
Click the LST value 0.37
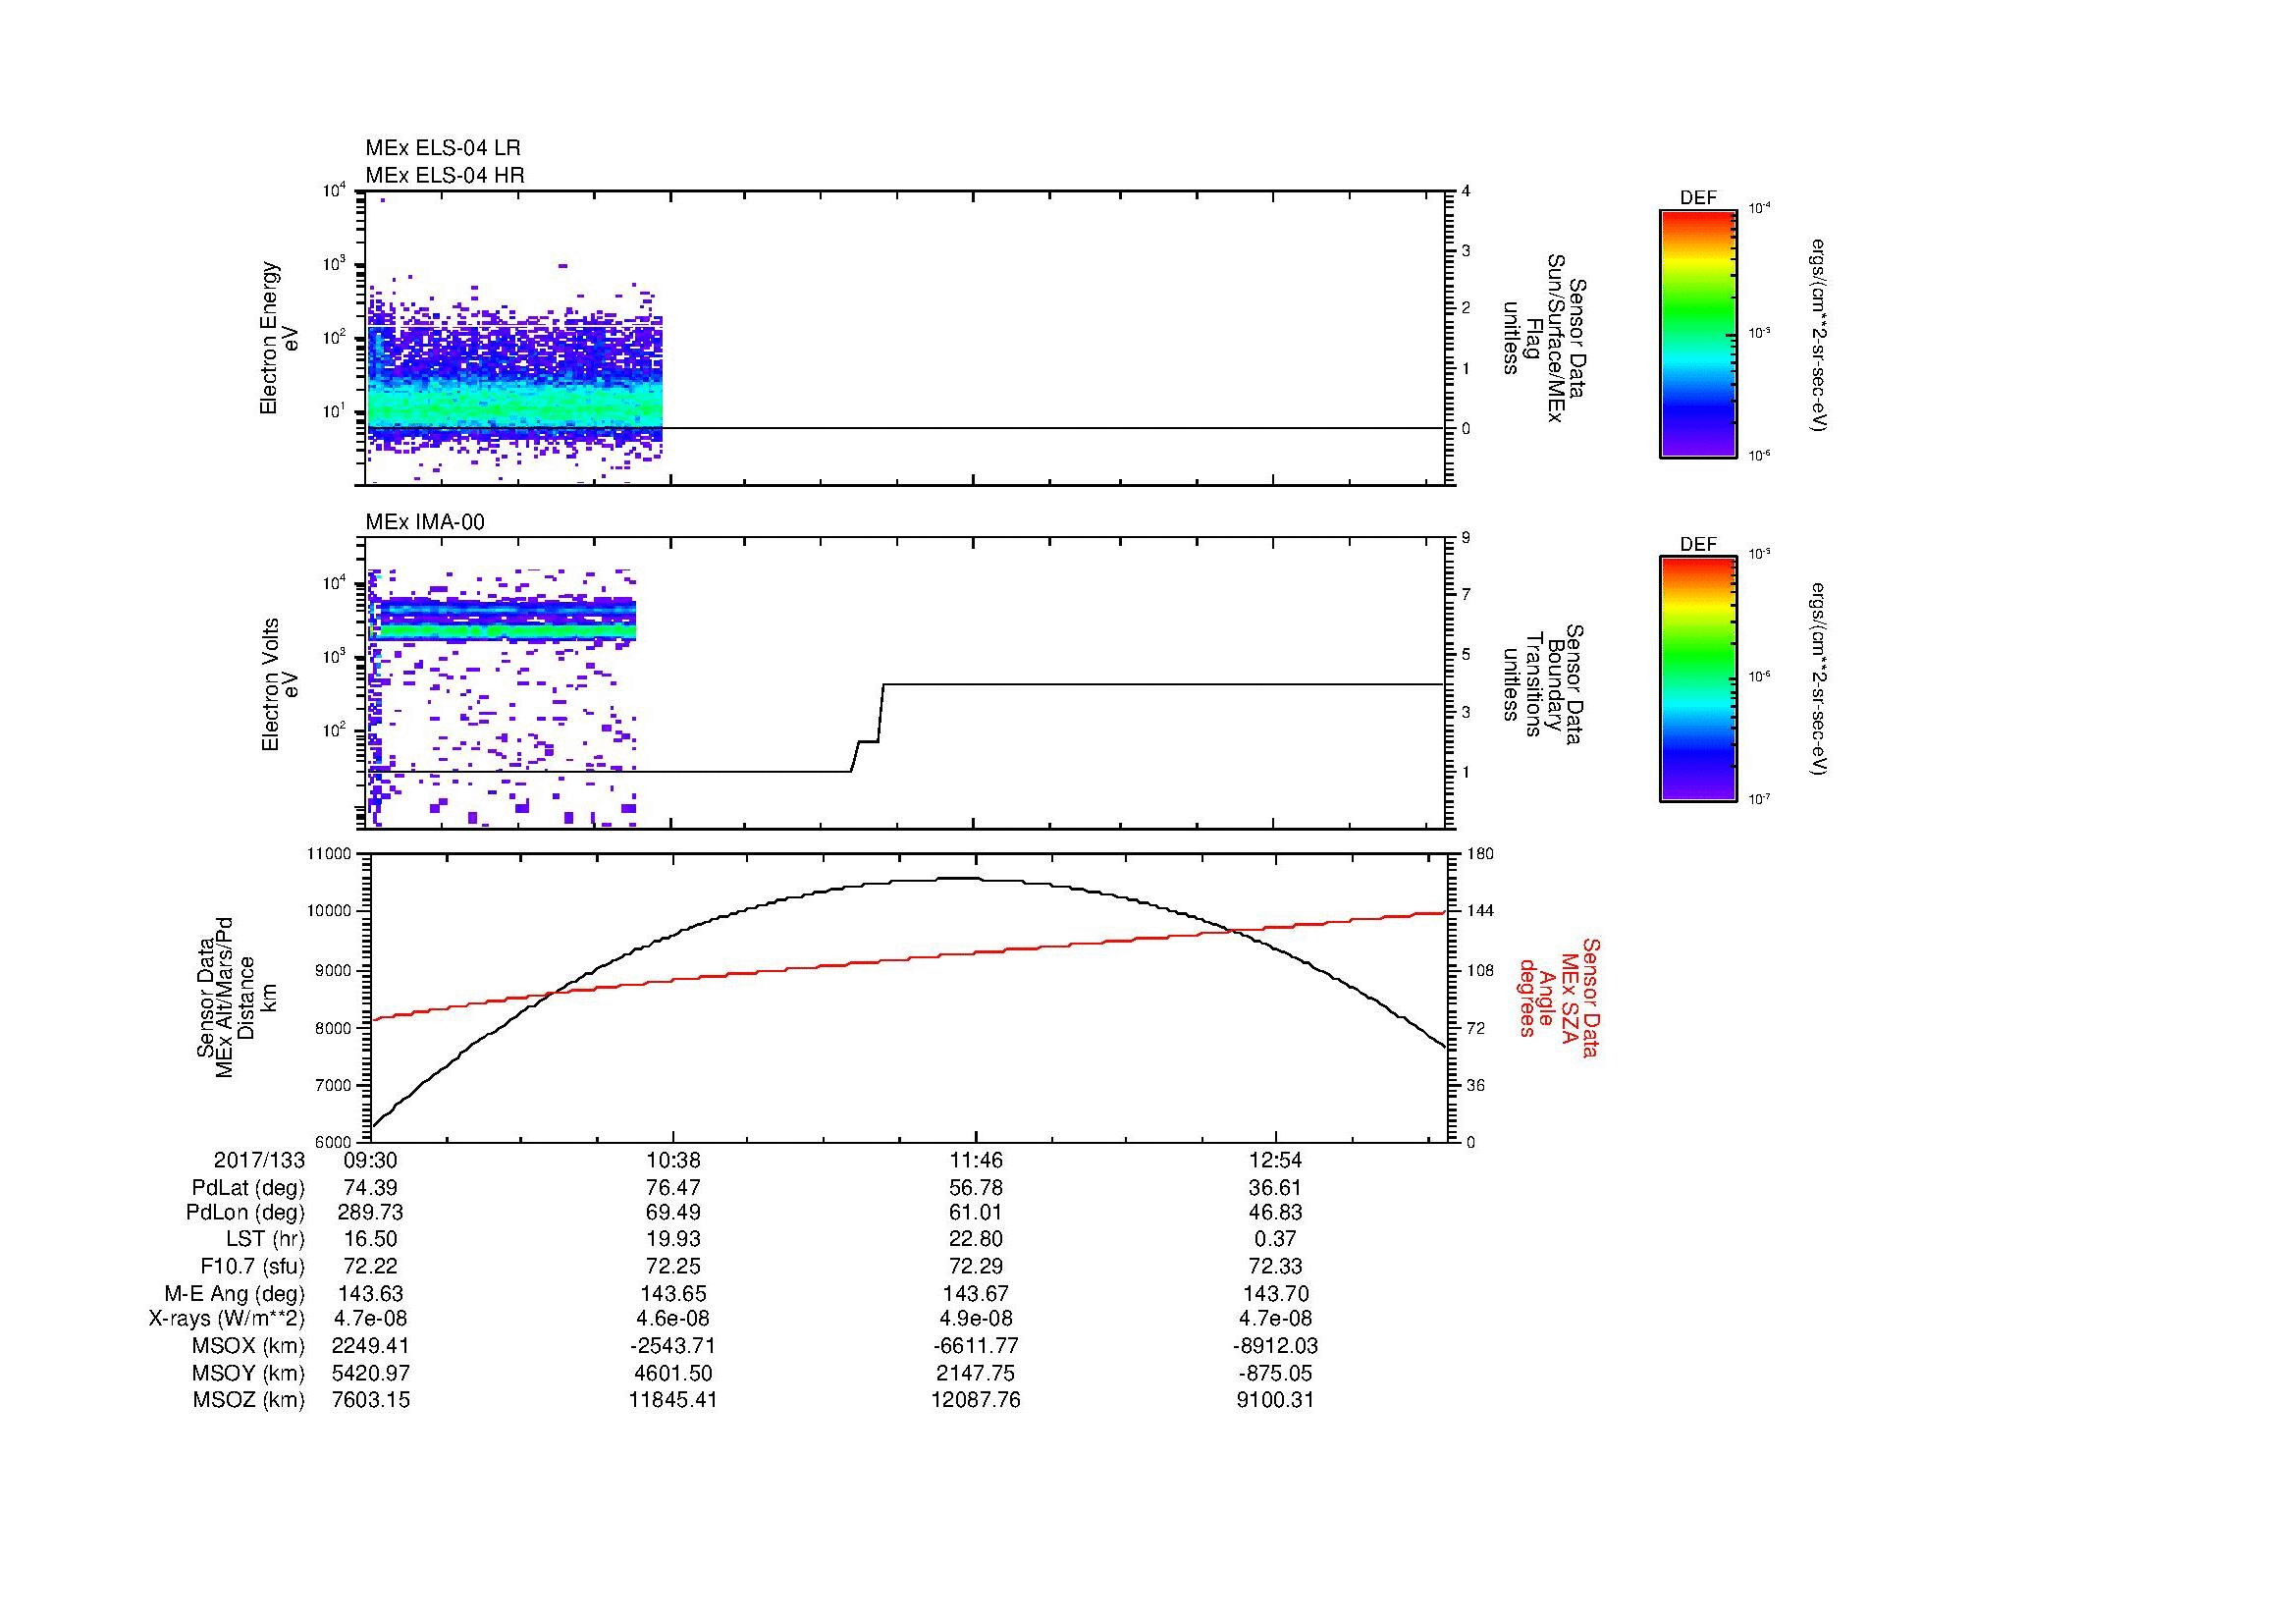[1276, 1240]
